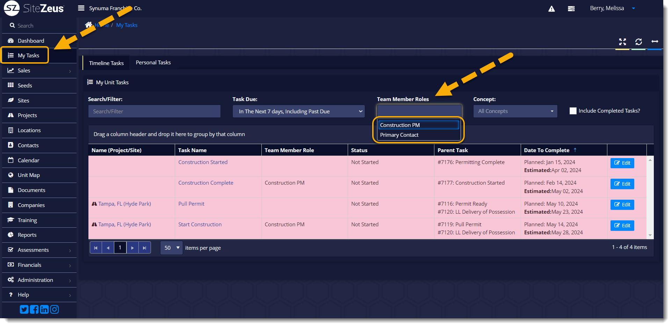Toggle the hamburger menu icon

(x=81, y=8)
